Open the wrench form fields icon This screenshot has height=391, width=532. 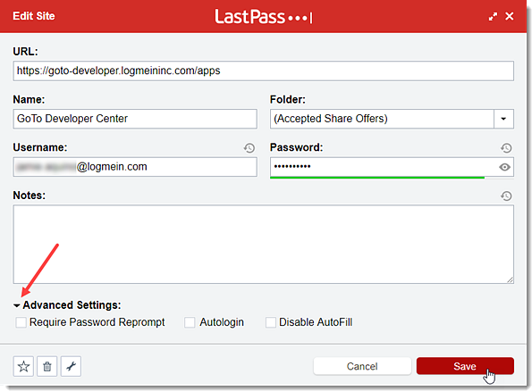(x=71, y=366)
